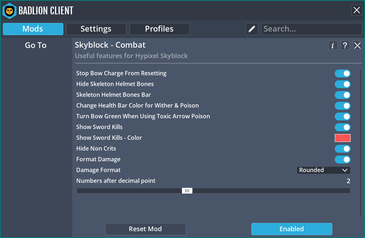Switch to the Mods tab
This screenshot has height=238, width=365.
33,29
